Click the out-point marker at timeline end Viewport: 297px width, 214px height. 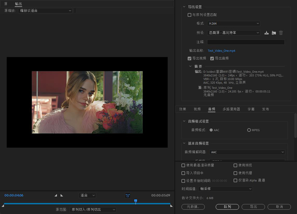(171, 205)
